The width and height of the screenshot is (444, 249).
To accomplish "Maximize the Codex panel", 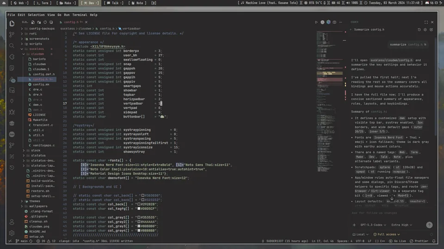I will [426, 22].
